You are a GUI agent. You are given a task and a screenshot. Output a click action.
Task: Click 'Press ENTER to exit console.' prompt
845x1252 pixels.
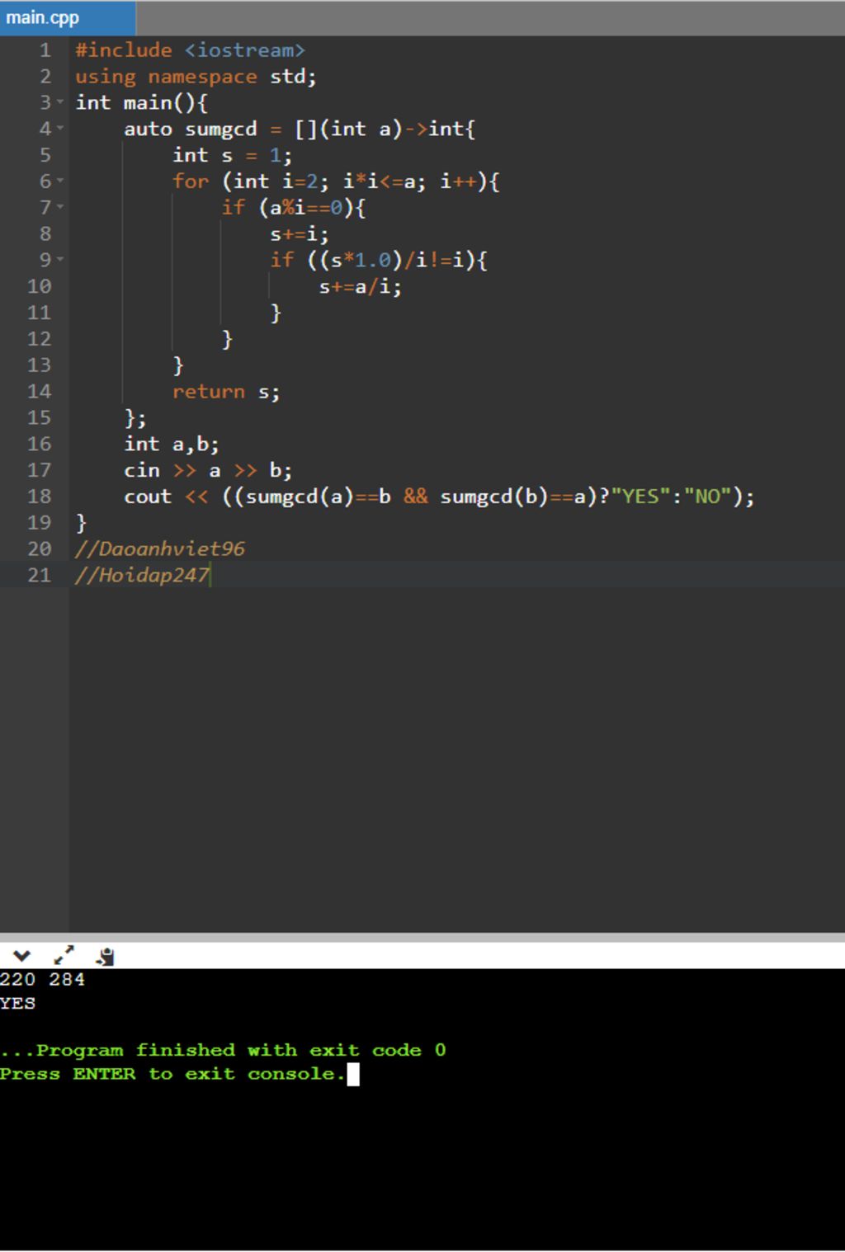[172, 1074]
